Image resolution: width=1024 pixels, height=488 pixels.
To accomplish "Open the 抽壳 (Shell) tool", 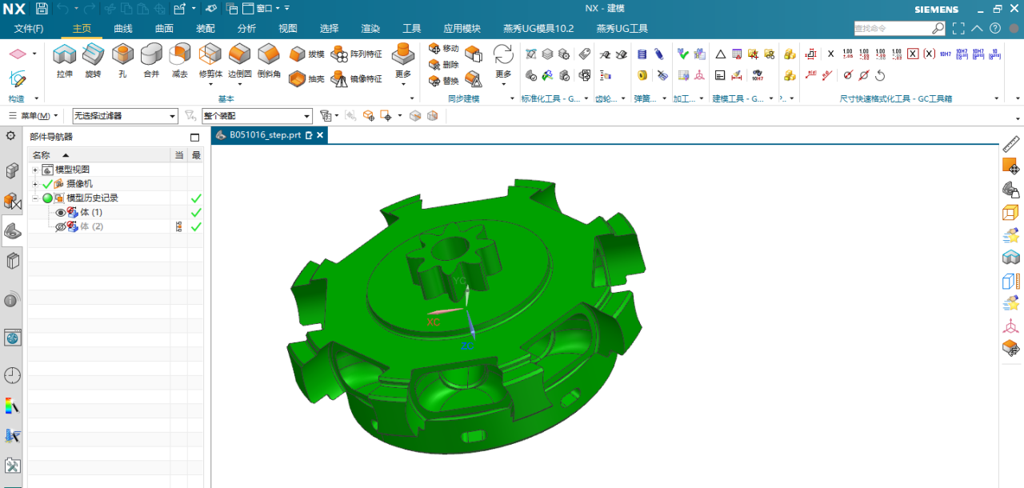I will tap(307, 79).
